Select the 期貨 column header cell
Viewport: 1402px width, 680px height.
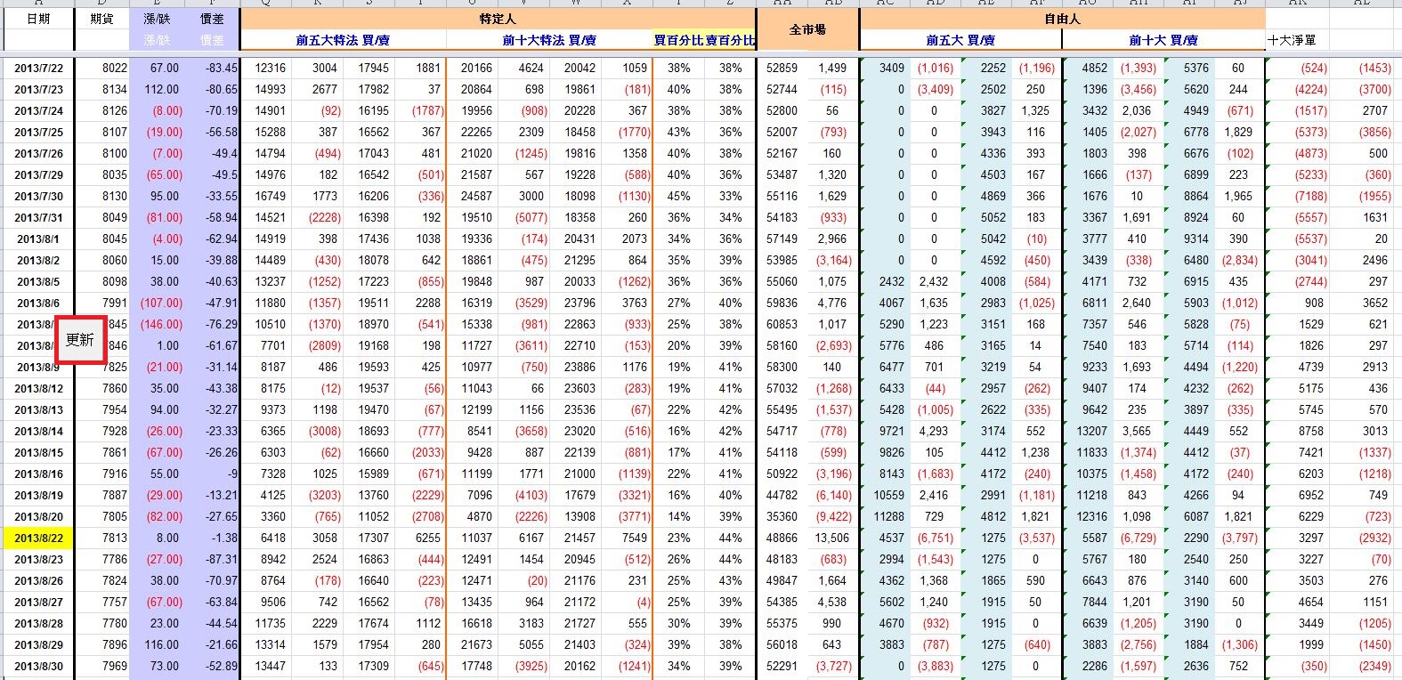102,19
